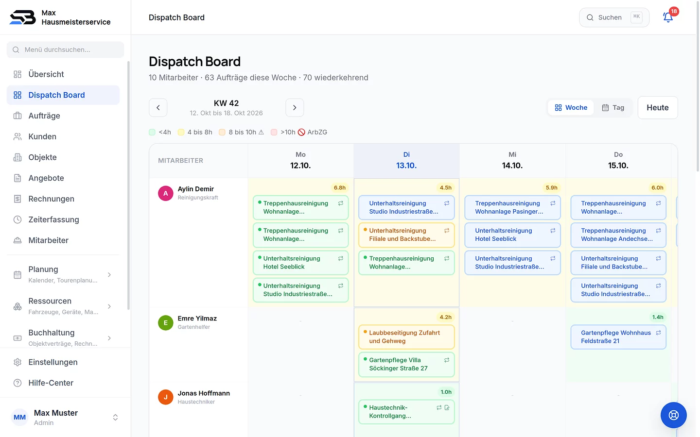
Task: Switch to the Tag view
Action: click(613, 108)
